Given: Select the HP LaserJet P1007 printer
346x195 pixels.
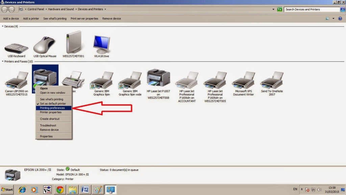Looking at the screenshot, I should tap(158, 78).
